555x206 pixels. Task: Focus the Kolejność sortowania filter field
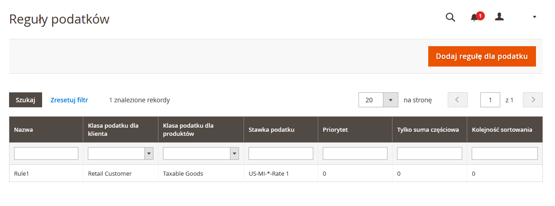[505, 153]
